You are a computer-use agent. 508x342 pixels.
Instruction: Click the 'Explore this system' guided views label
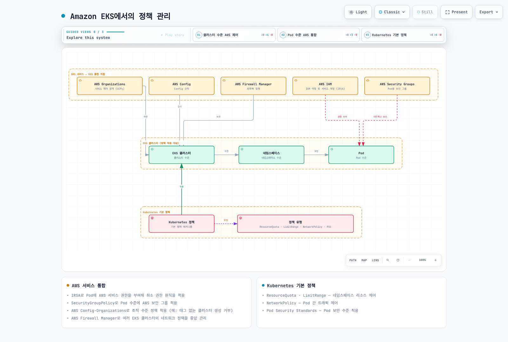point(88,38)
